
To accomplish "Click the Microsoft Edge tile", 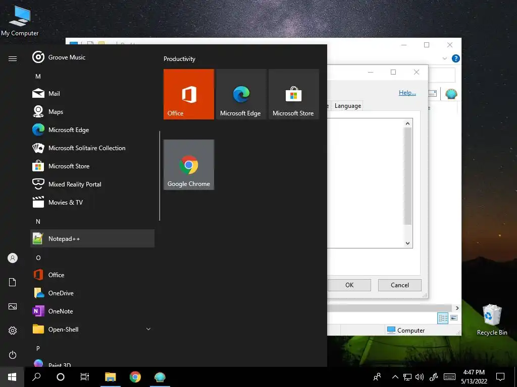I will pos(241,94).
